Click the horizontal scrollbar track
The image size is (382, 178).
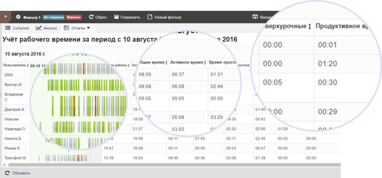[174, 165]
